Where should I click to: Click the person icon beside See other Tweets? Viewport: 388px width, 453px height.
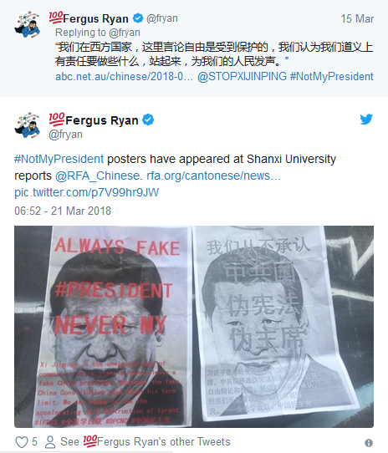[x=50, y=442]
